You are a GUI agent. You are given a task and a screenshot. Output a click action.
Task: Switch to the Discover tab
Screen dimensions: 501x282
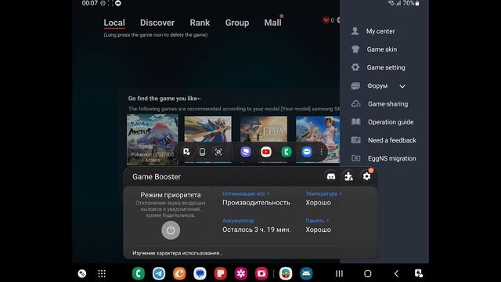pos(157,23)
